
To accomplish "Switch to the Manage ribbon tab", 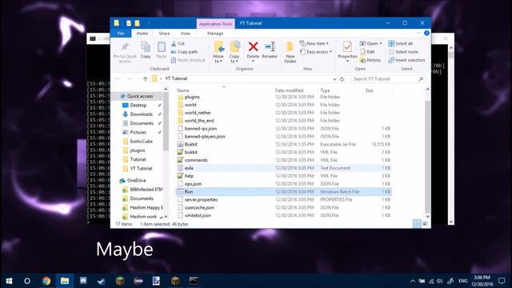I will pos(215,34).
